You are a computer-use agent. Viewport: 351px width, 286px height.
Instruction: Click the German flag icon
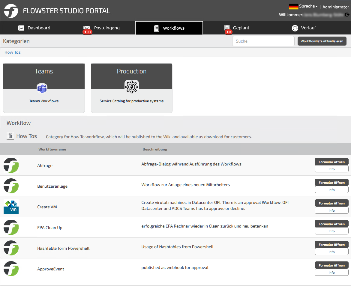point(293,7)
